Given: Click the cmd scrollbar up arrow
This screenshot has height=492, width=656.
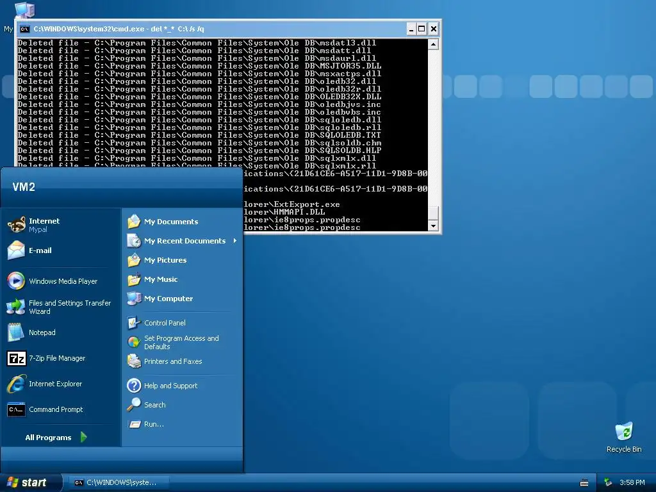Looking at the screenshot, I should [433, 44].
